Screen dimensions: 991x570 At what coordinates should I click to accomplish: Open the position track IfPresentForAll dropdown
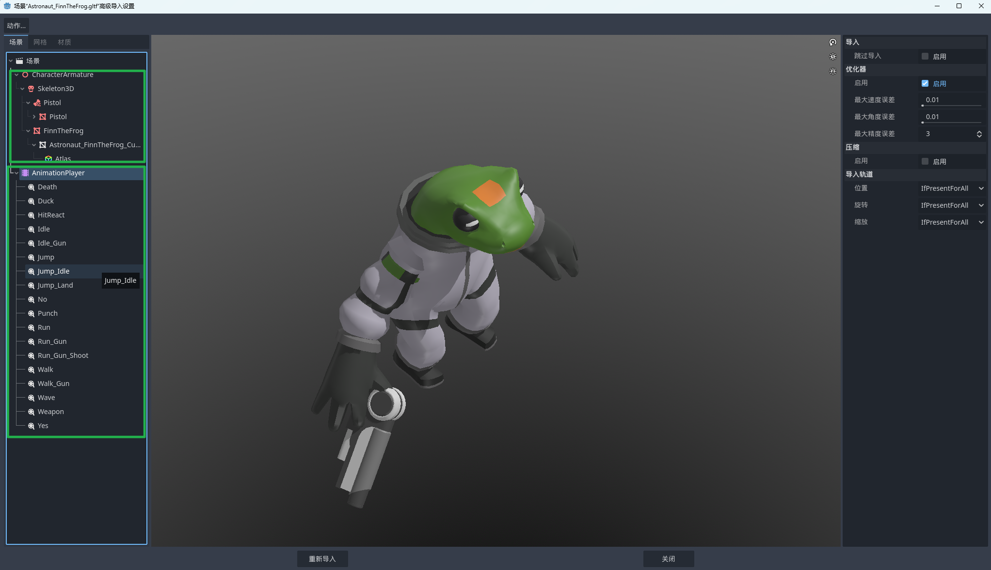click(x=952, y=188)
